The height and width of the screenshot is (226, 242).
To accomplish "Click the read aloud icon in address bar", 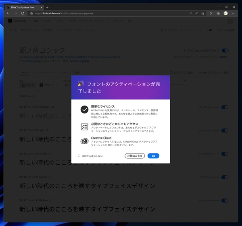I will point(196,13).
